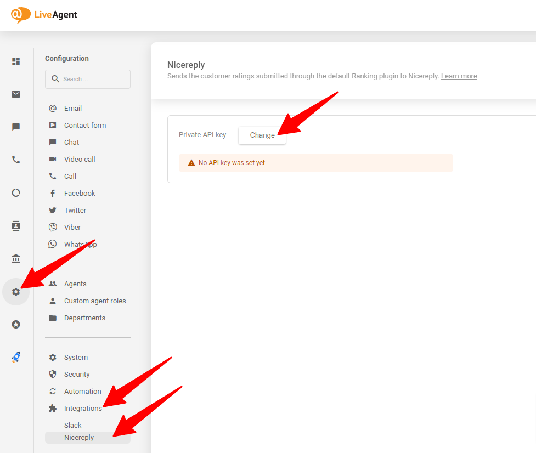
Task: Open the Learn more link about Nicereply
Action: coord(459,76)
